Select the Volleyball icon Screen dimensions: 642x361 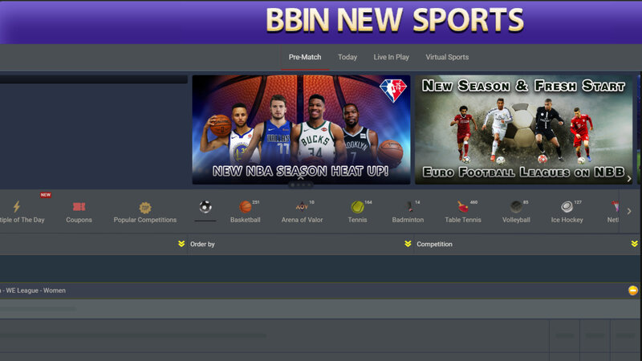click(x=517, y=207)
